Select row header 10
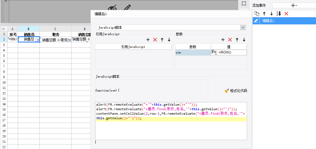 click(4, 82)
